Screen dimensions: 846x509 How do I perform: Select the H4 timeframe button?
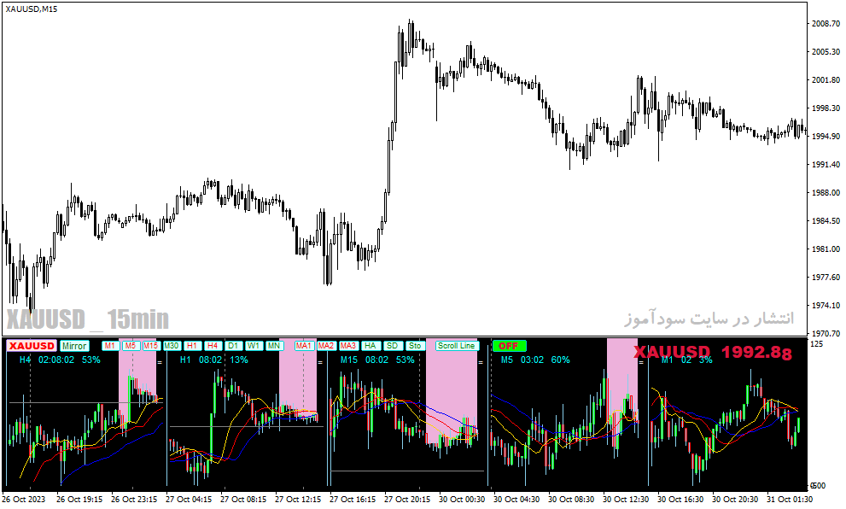[212, 345]
